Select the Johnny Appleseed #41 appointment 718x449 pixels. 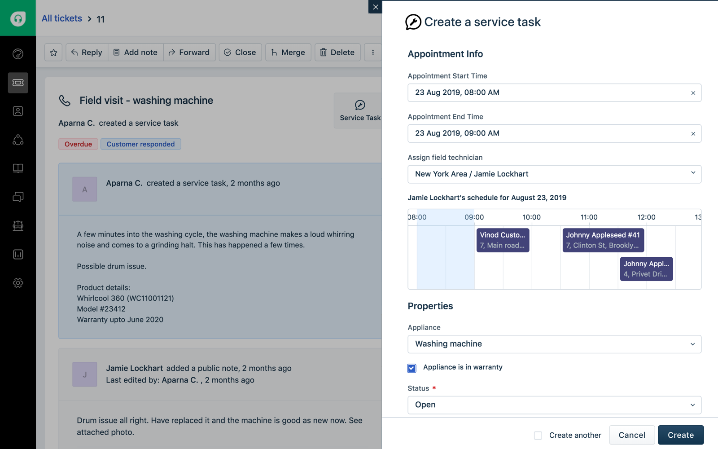click(603, 240)
